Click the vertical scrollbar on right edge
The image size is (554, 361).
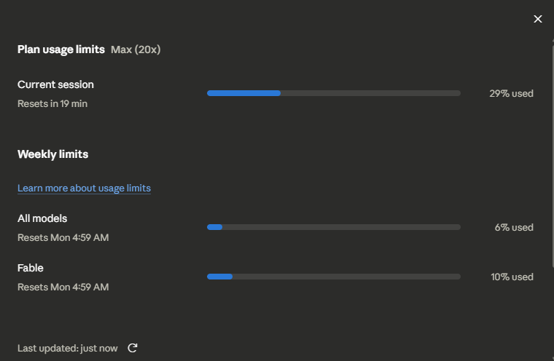click(x=553, y=154)
